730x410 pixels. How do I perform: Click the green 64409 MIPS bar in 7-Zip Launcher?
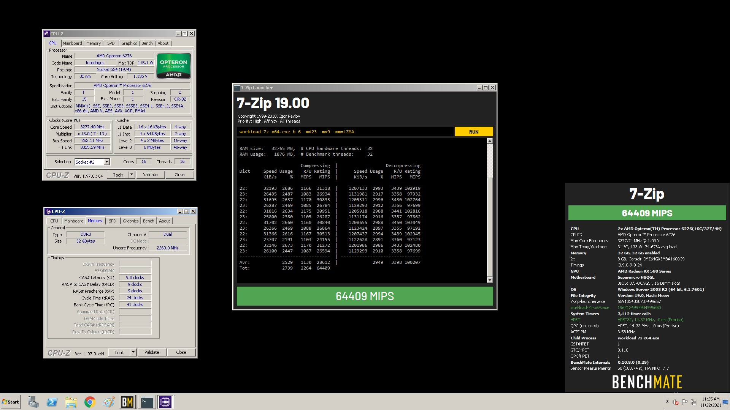click(x=365, y=296)
